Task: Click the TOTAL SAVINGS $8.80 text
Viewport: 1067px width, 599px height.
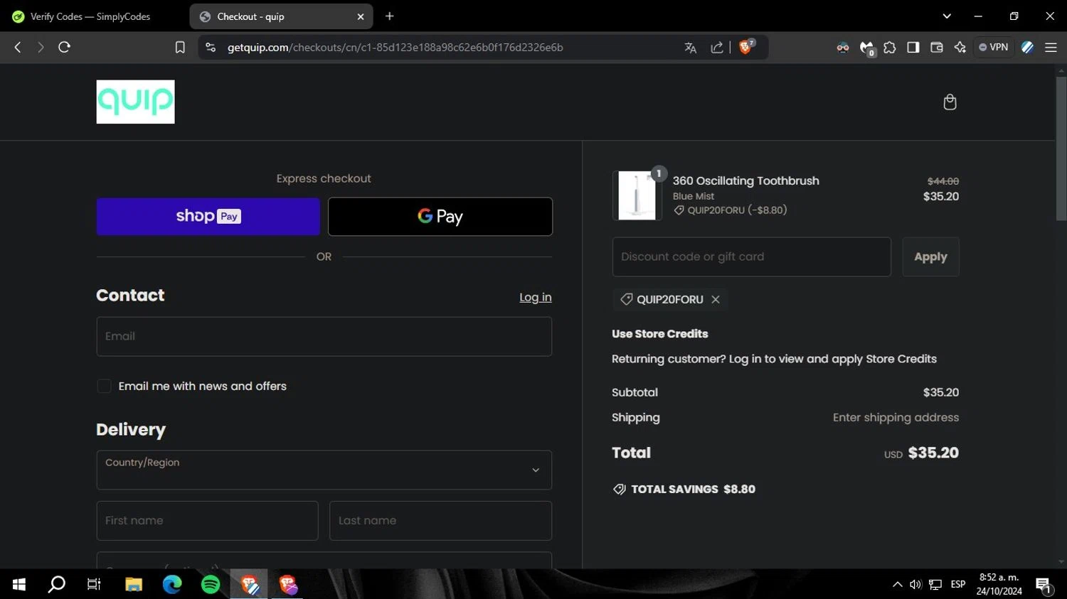Action: (x=694, y=490)
